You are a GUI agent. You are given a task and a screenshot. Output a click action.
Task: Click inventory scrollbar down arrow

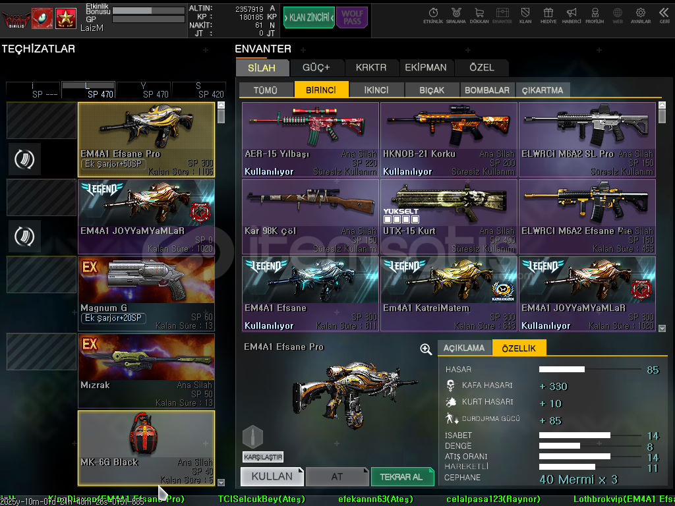point(662,328)
